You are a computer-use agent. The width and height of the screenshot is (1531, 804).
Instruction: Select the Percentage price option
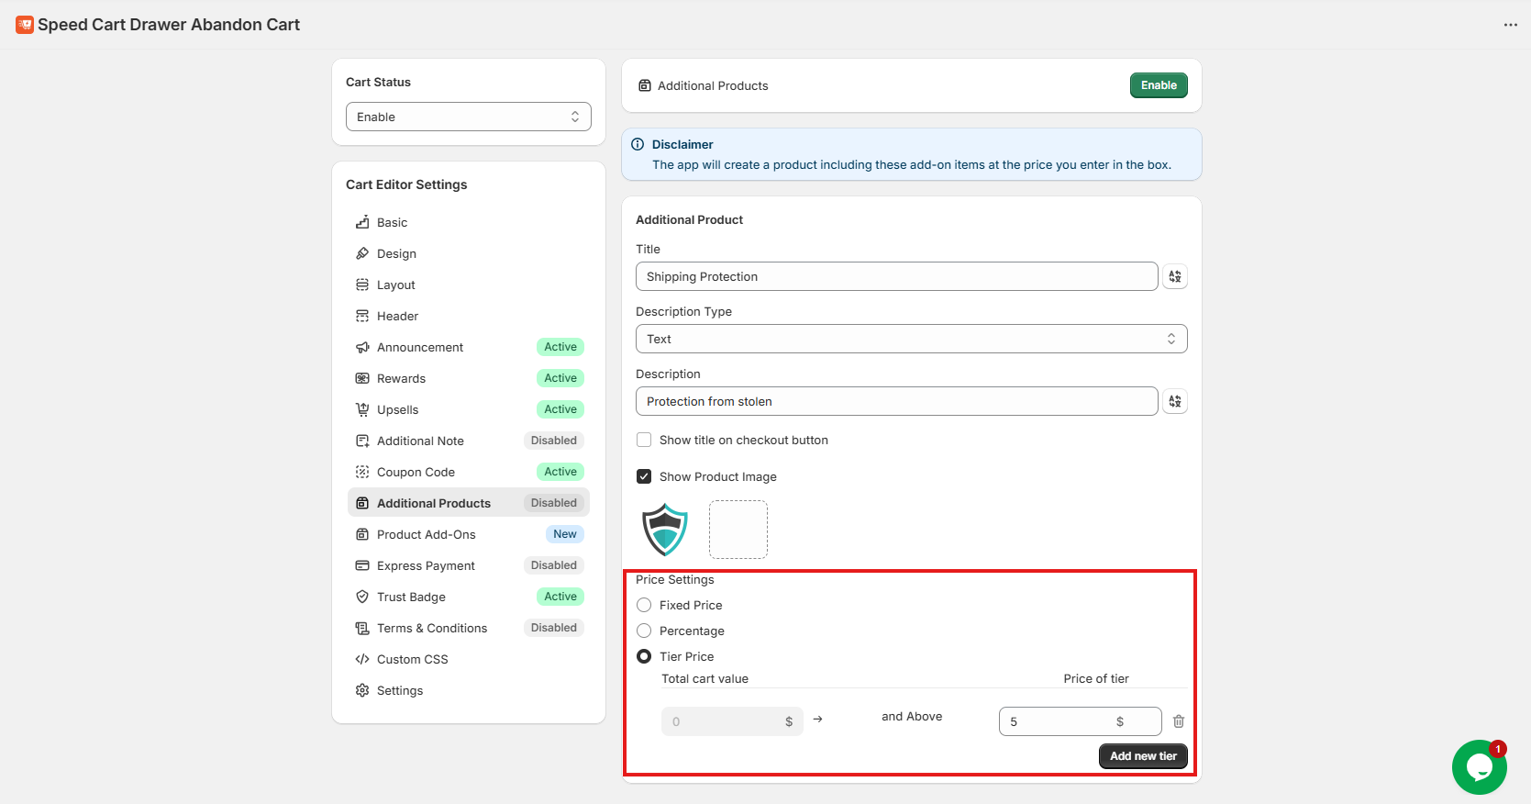point(644,631)
